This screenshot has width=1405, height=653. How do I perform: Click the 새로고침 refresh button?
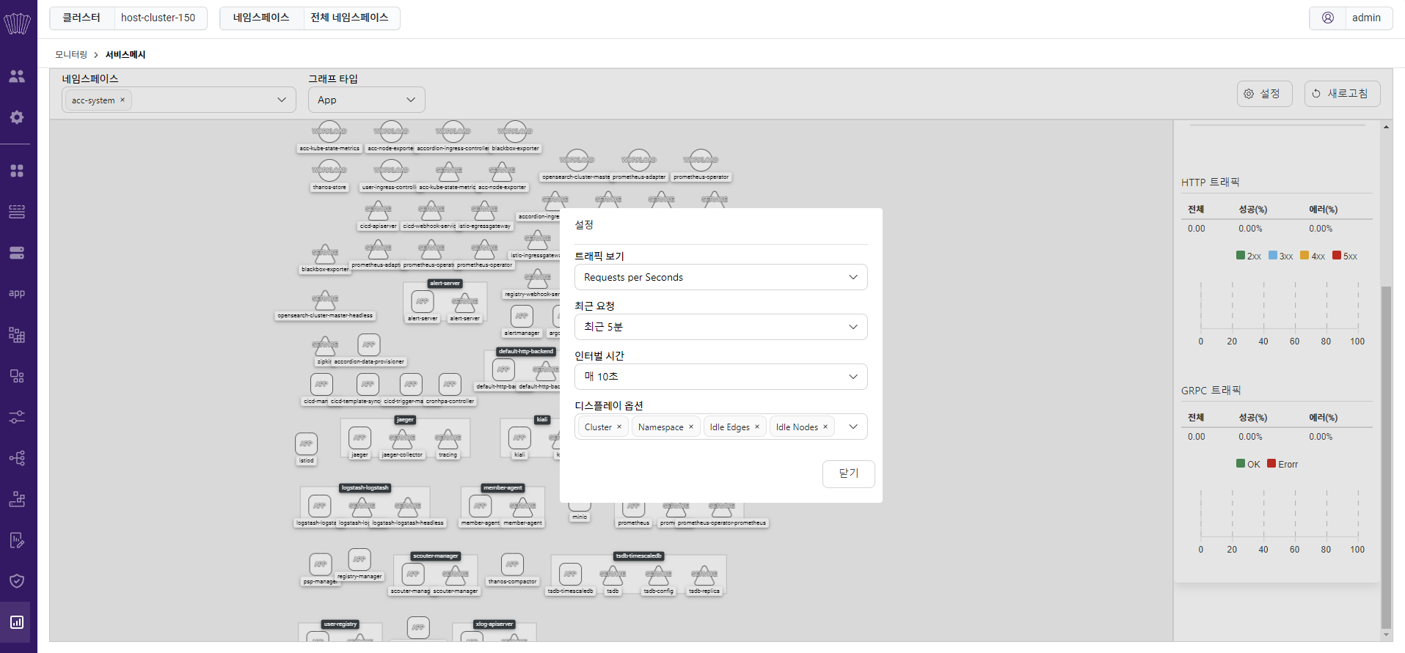coord(1342,94)
